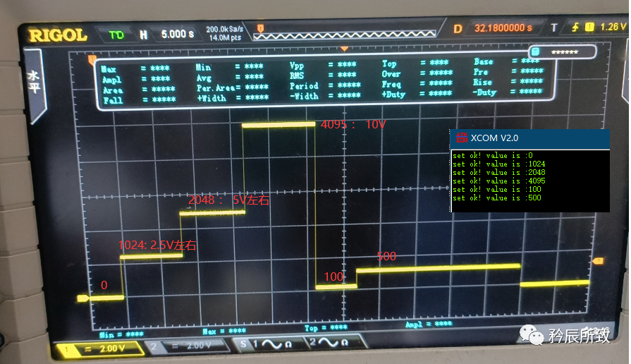Toggle source 2 sine waveform output
Screen dimensions: 631x364
click(331, 343)
